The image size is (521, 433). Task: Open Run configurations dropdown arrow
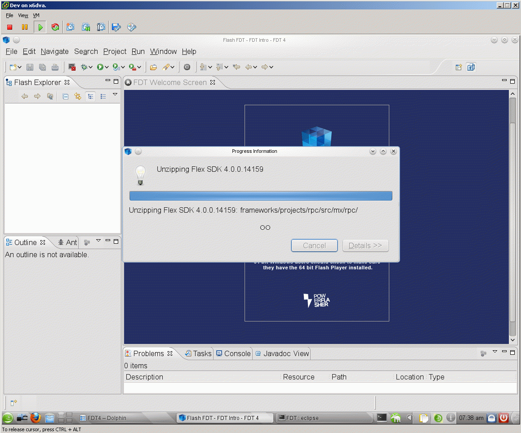107,67
